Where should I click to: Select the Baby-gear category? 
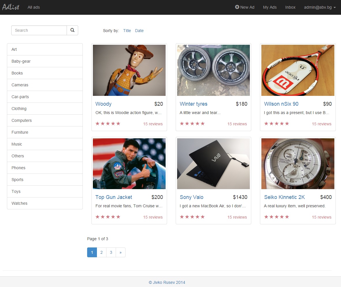pyautogui.click(x=45, y=61)
